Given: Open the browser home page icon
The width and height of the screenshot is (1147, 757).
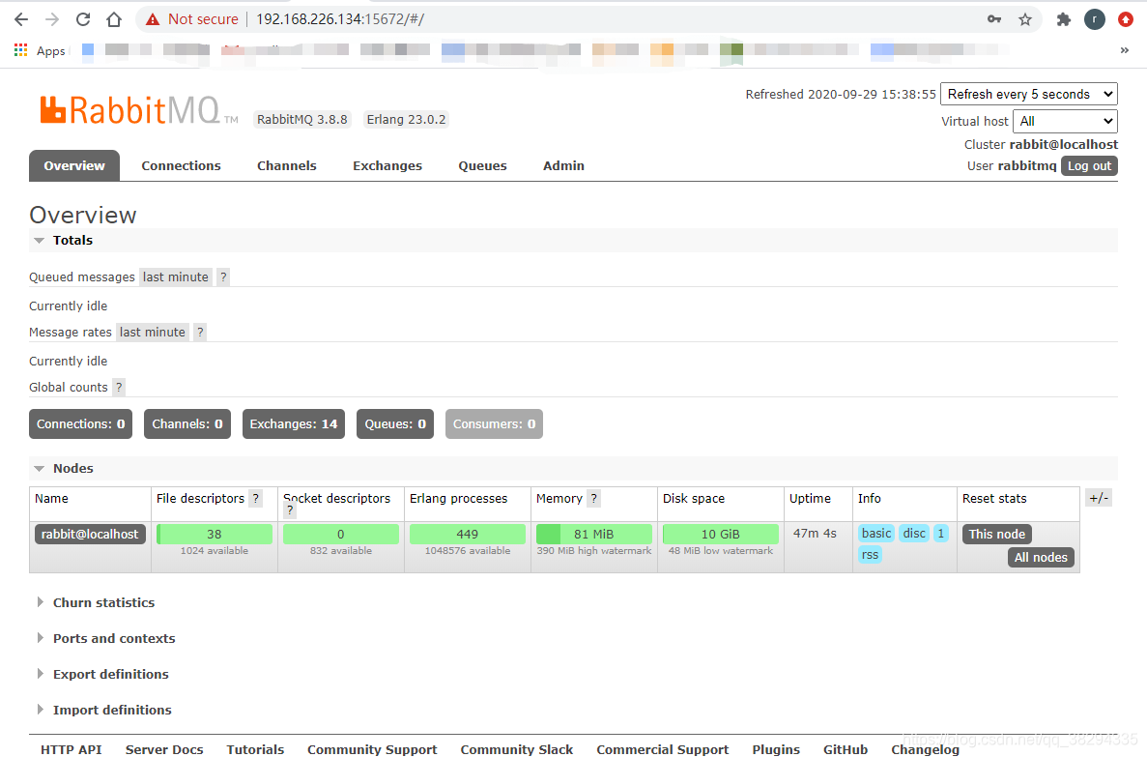Looking at the screenshot, I should (114, 19).
